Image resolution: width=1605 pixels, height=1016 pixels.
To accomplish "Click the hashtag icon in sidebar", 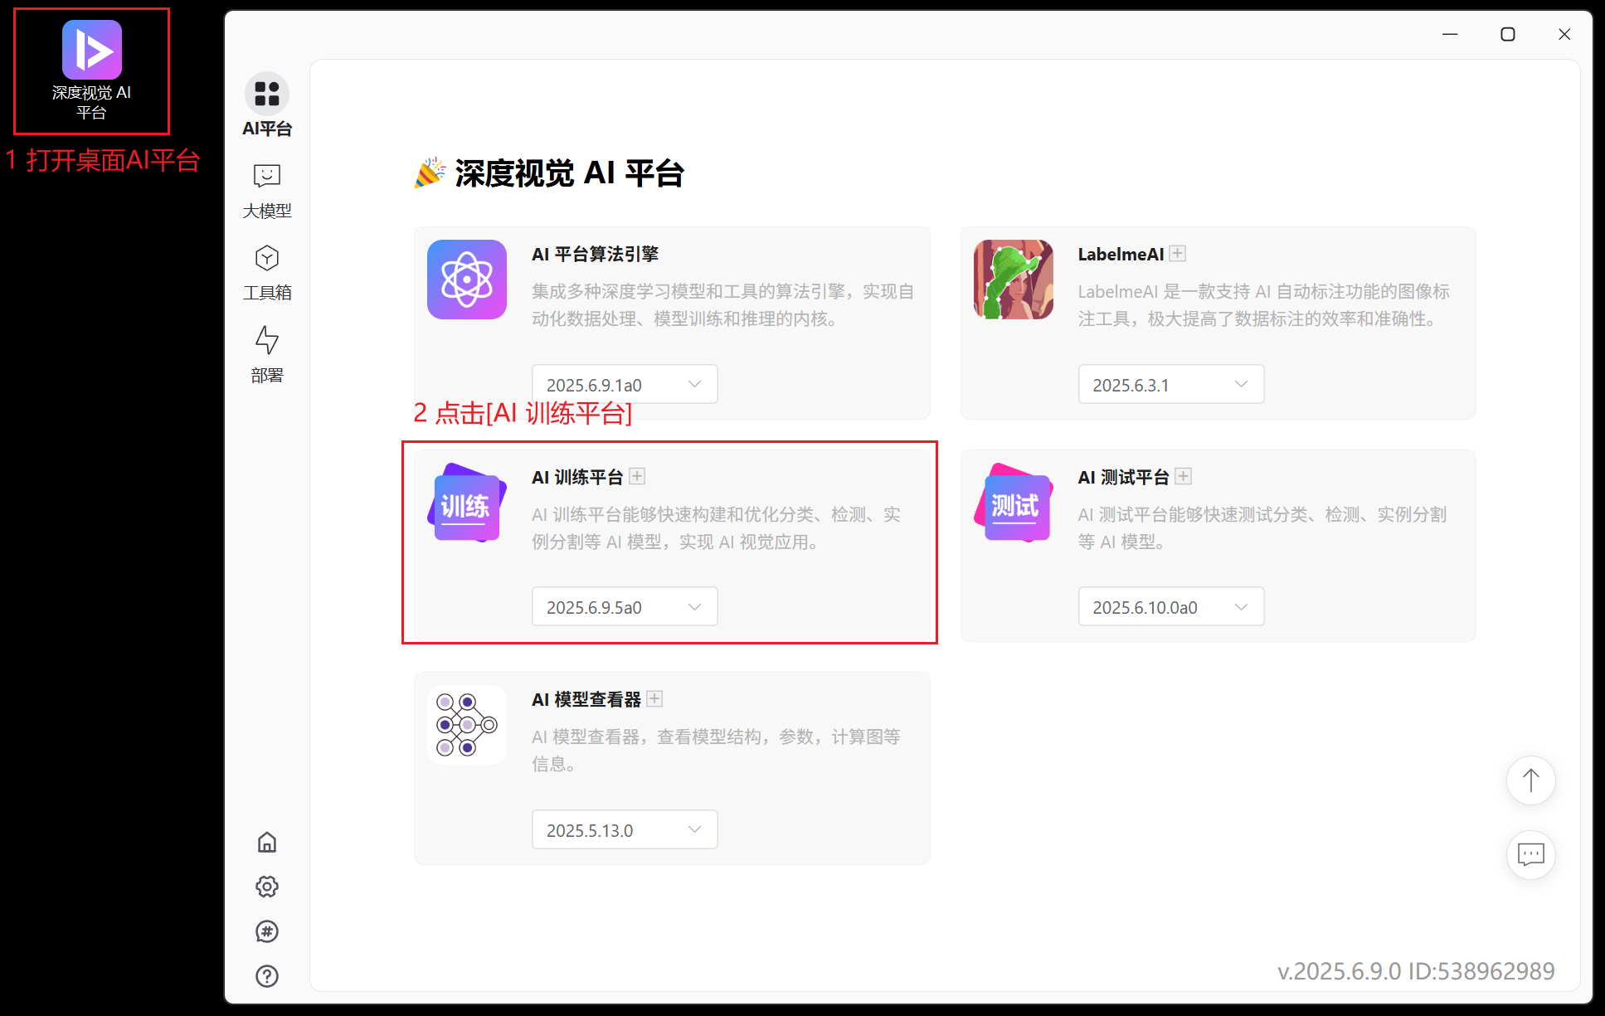I will 267,931.
